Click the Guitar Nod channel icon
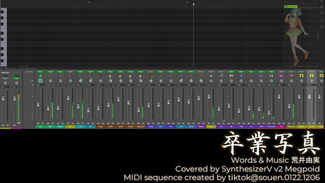 [141, 76]
